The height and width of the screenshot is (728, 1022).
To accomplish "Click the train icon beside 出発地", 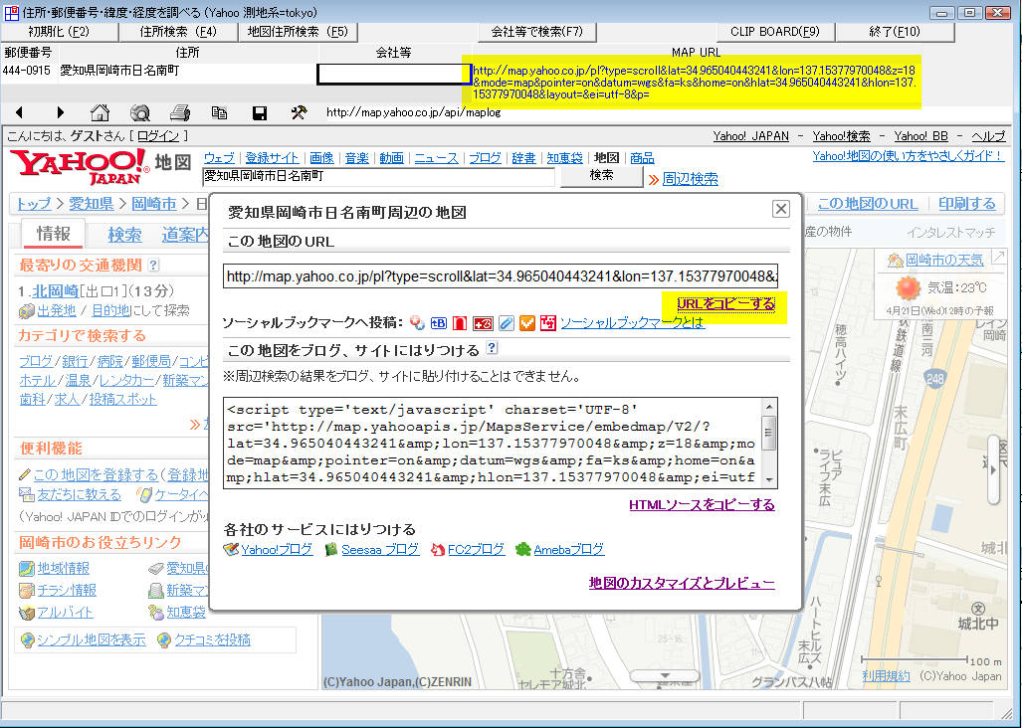I will click(26, 311).
